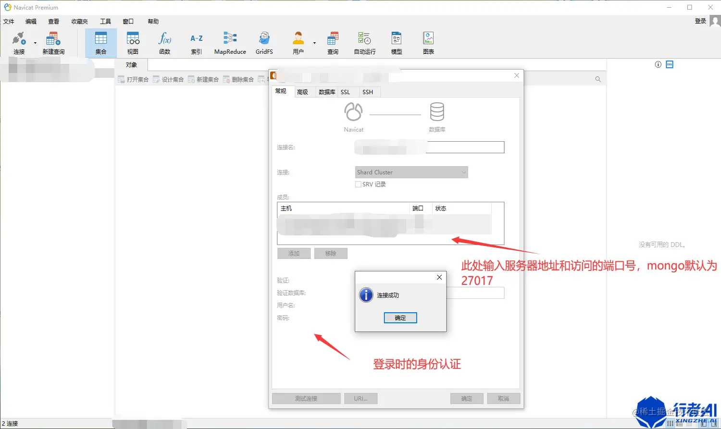Open the 编辑 menu
The width and height of the screenshot is (721, 429).
tap(31, 21)
